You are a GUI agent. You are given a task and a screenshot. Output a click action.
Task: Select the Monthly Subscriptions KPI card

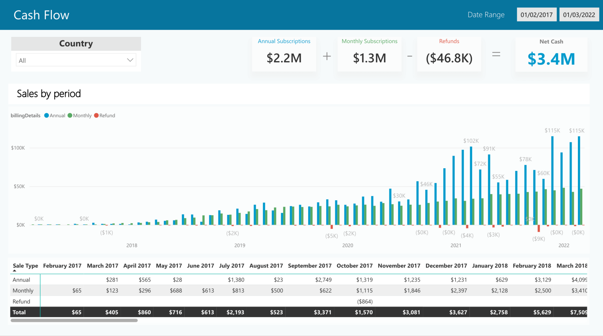click(x=369, y=54)
